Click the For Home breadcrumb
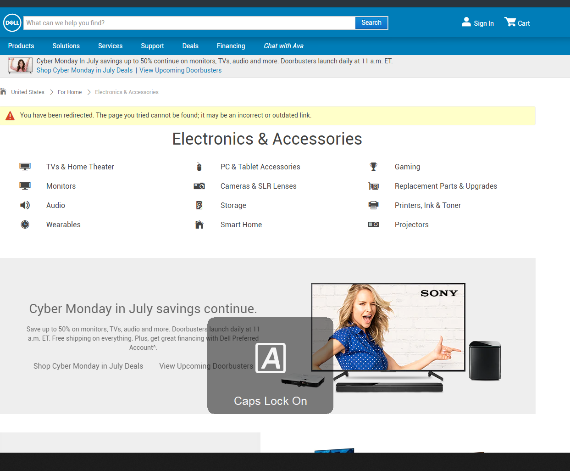The height and width of the screenshot is (471, 570). pos(70,92)
